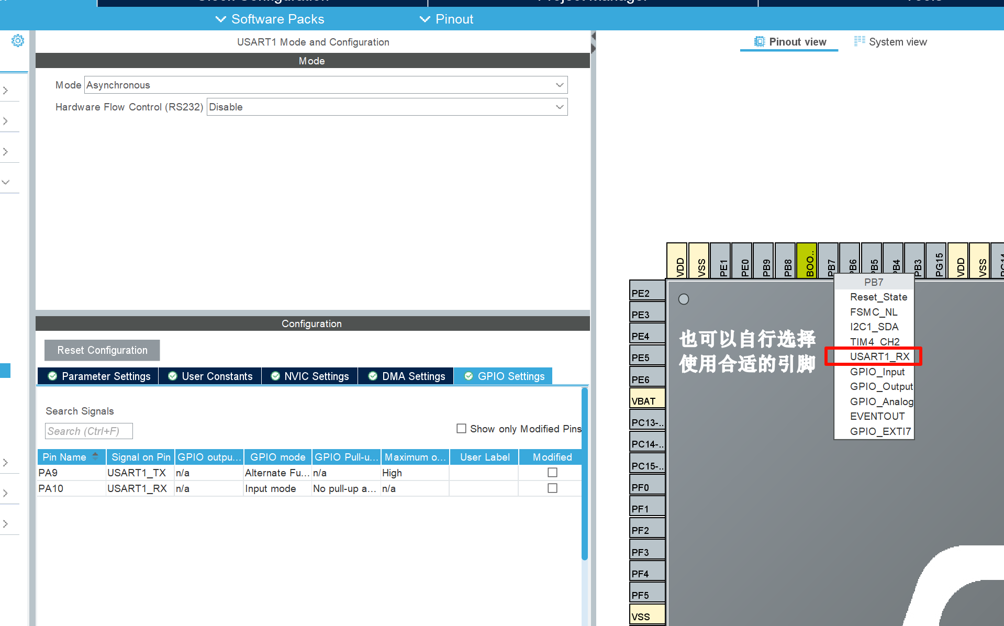Image resolution: width=1004 pixels, height=626 pixels.
Task: Select pin PG15 on top row
Action: (x=936, y=261)
